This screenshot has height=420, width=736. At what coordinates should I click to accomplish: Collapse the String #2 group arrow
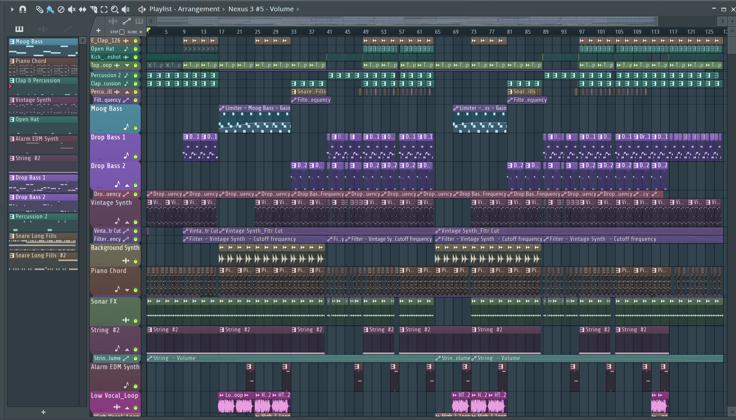click(x=127, y=349)
